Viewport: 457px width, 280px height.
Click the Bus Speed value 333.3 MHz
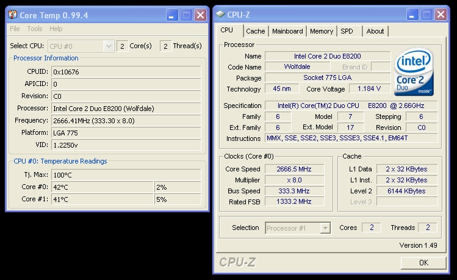294,191
